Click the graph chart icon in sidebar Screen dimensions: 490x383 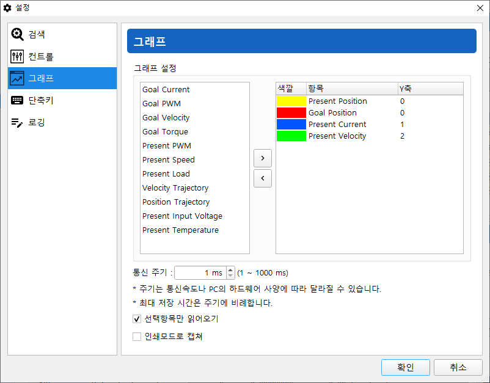(x=17, y=79)
